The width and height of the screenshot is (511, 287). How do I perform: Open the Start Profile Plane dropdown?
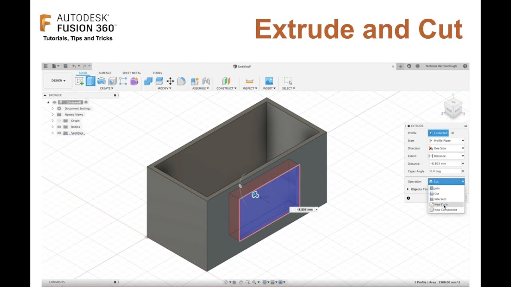446,141
